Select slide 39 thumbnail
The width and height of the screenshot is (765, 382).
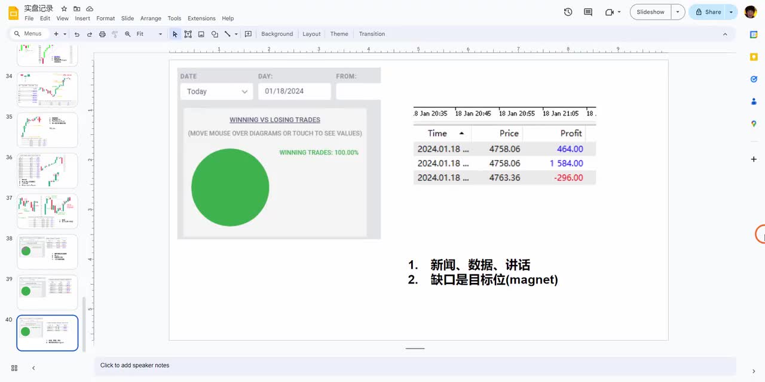tap(47, 292)
